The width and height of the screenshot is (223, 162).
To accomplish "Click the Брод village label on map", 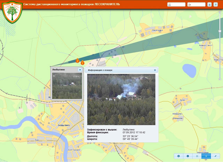I will [x=182, y=100].
